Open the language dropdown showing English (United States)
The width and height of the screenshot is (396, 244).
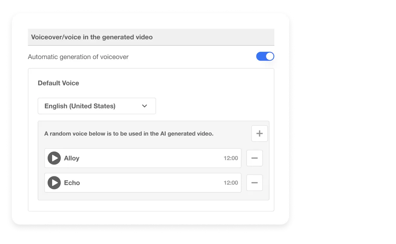pyautogui.click(x=97, y=106)
